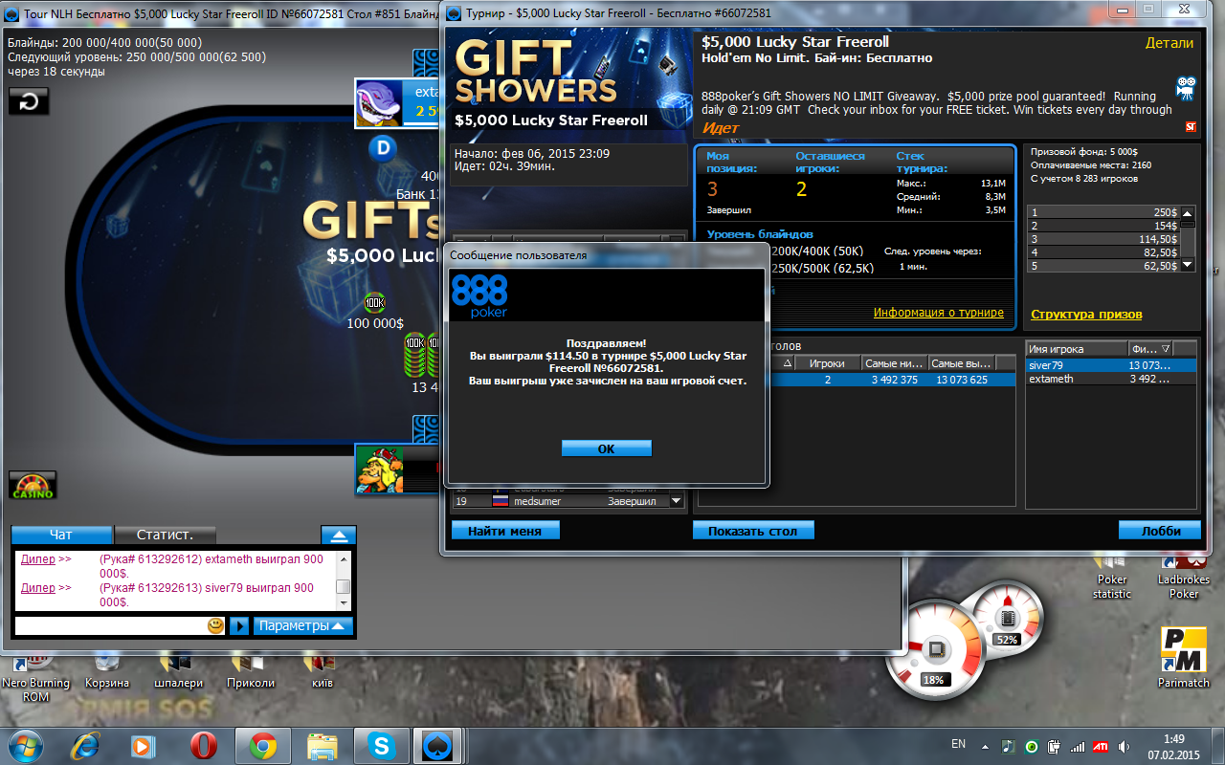Open Windows Explorer from taskbar
Screen dimensions: 1225x765
pyautogui.click(x=323, y=745)
